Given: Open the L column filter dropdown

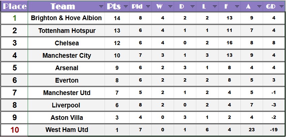Looking at the screenshot, I should 214,6.
